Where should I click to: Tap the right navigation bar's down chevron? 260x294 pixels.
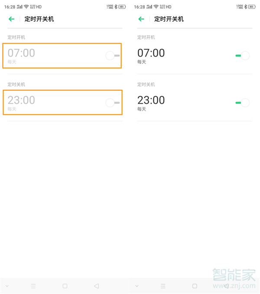tap(137, 286)
